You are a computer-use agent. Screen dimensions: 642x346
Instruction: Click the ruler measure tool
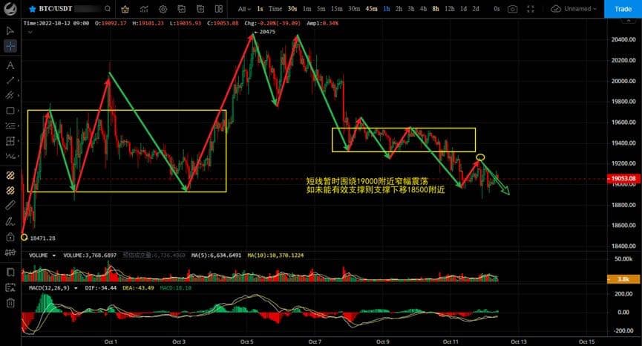(10, 204)
